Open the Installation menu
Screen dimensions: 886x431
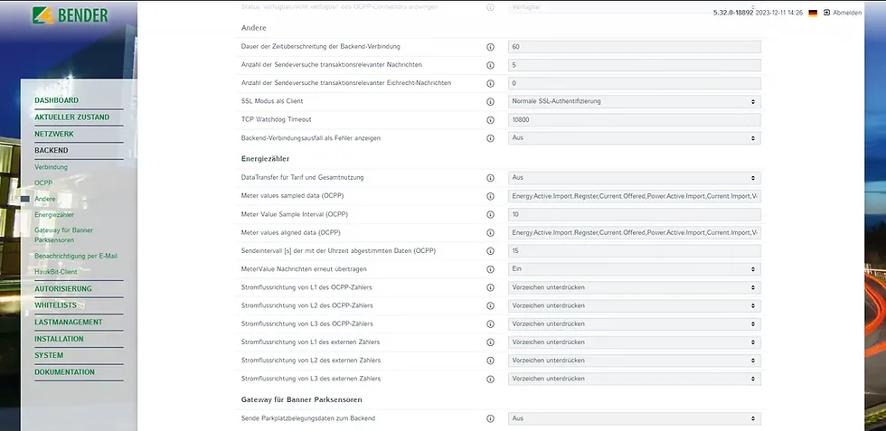click(59, 339)
